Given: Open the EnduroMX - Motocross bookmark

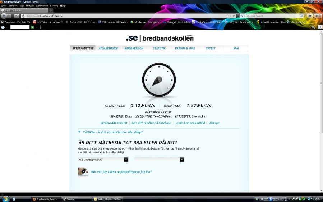Looking at the screenshot, I should pyautogui.click(x=81, y=22).
